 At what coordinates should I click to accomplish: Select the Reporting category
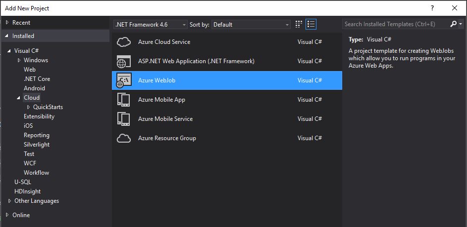[x=37, y=135]
